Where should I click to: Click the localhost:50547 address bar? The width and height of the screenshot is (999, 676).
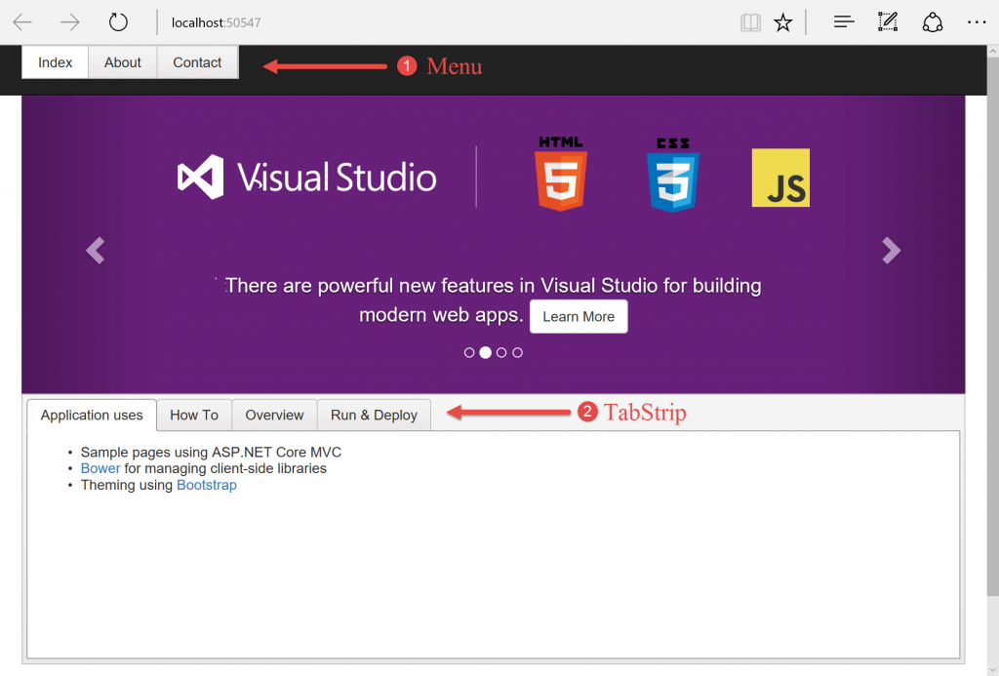click(x=216, y=23)
